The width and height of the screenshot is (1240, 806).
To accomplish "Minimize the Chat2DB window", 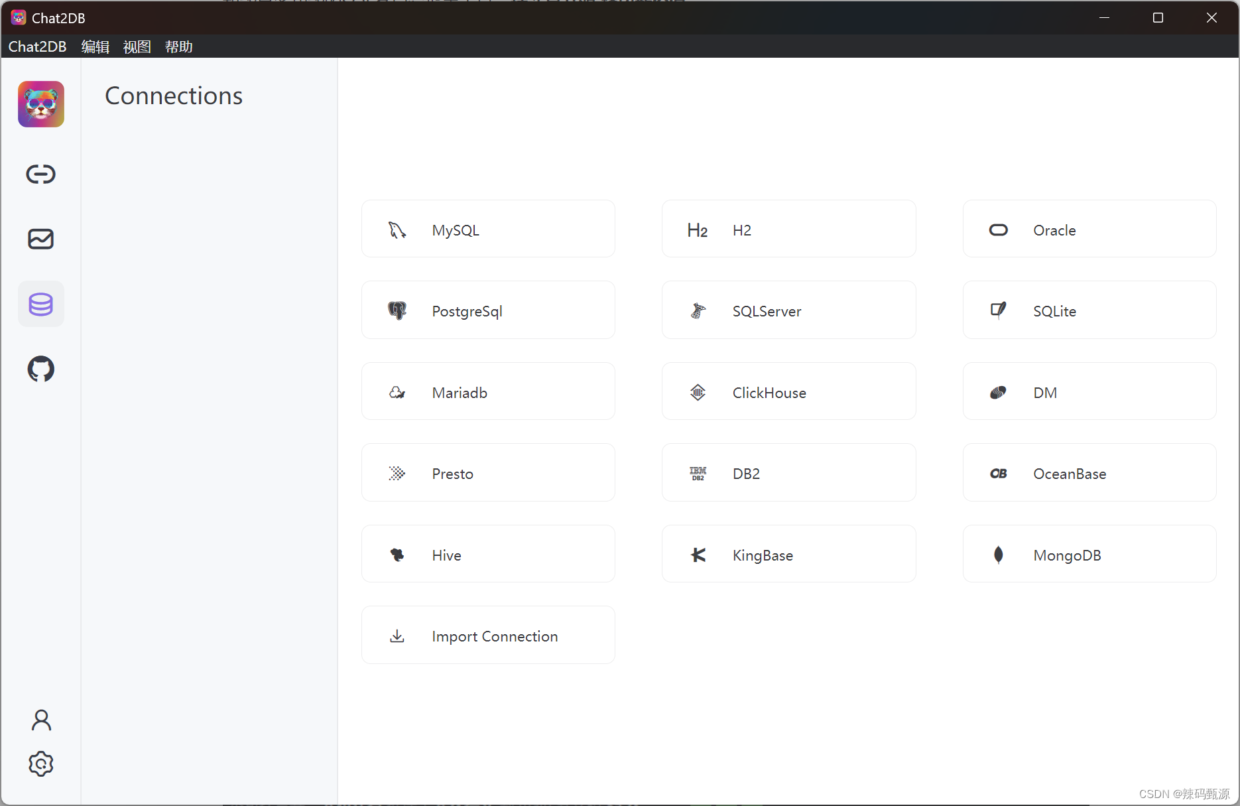I will 1104,18.
